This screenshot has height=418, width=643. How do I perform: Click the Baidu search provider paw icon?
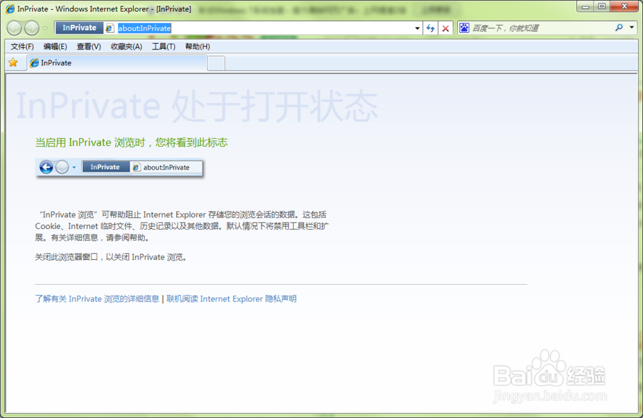click(464, 28)
